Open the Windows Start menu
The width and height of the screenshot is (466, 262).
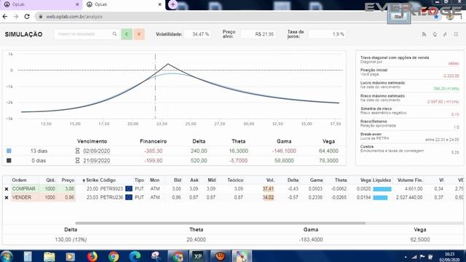pyautogui.click(x=7, y=256)
